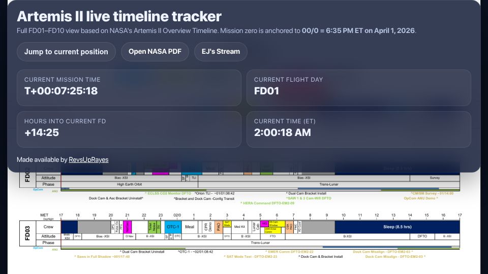Image resolution: width=488 pixels, height=274 pixels.
Task: Click the orange PAO block after CPR Demo
Action: 219,227
